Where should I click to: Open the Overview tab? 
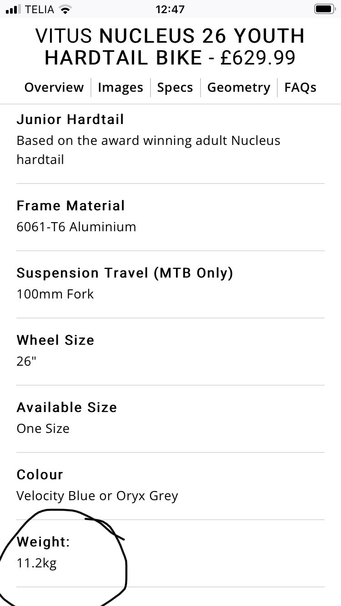tap(54, 87)
